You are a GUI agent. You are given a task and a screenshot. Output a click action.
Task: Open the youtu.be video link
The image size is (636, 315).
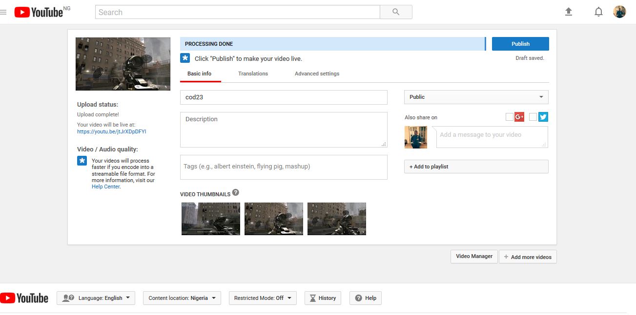coord(111,131)
